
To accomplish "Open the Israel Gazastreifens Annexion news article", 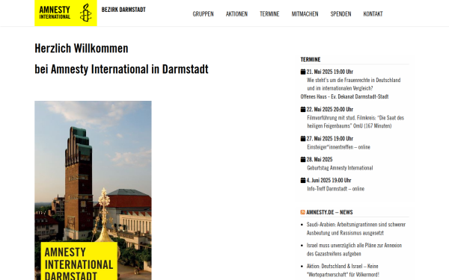I will (x=354, y=249).
